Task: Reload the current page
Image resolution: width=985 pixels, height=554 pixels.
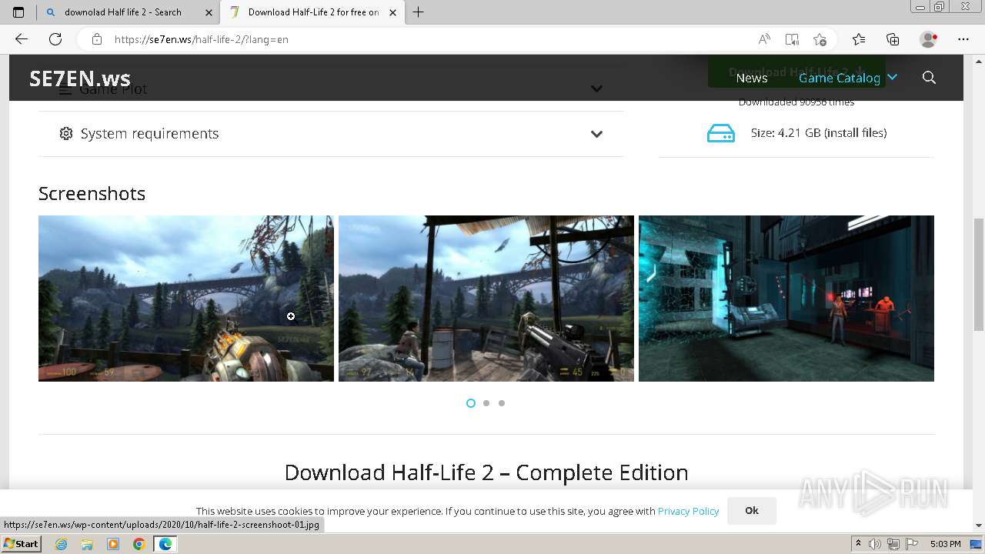Action: point(55,39)
